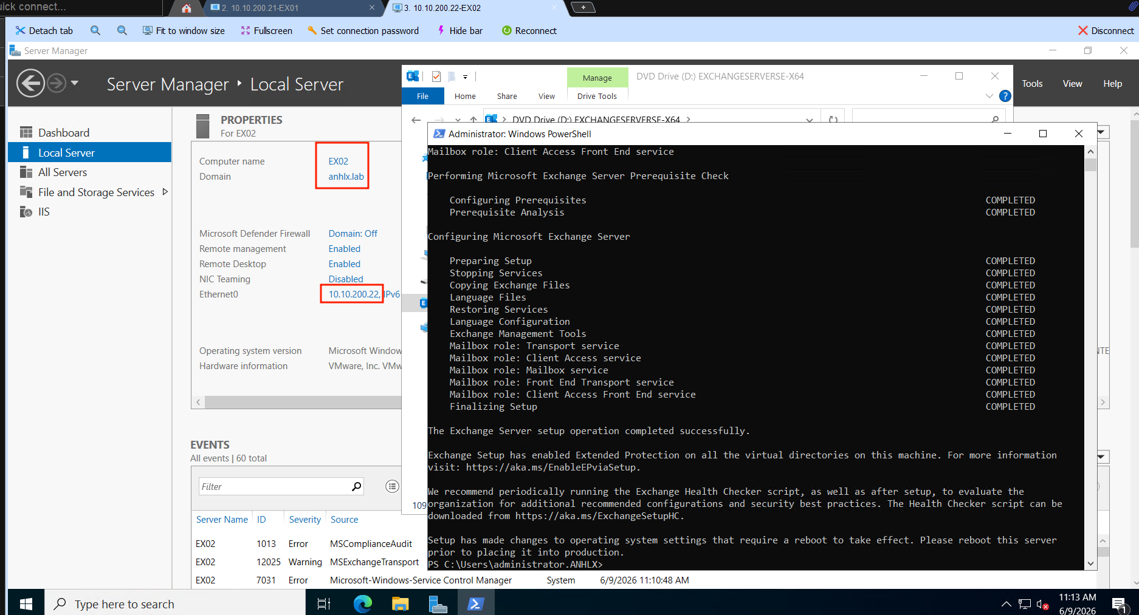Open the Help menu in Server Manager
The image size is (1139, 615).
coord(1113,84)
